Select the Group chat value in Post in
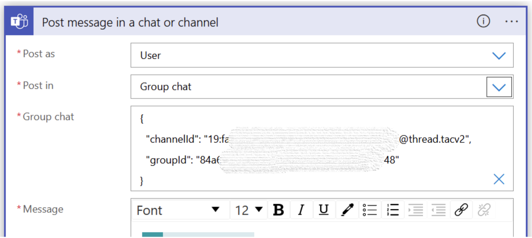532x238 pixels. pyautogui.click(x=165, y=87)
